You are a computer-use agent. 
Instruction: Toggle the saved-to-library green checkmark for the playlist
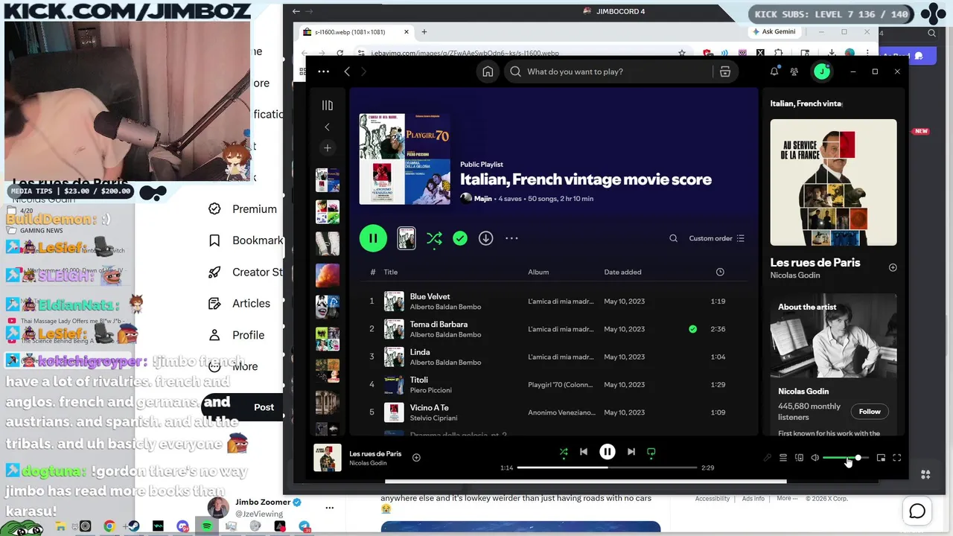coord(460,238)
